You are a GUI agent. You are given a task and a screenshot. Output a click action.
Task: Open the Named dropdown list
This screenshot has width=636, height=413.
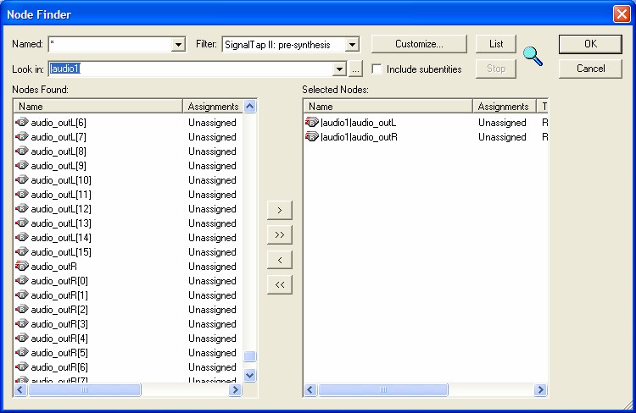pos(178,44)
